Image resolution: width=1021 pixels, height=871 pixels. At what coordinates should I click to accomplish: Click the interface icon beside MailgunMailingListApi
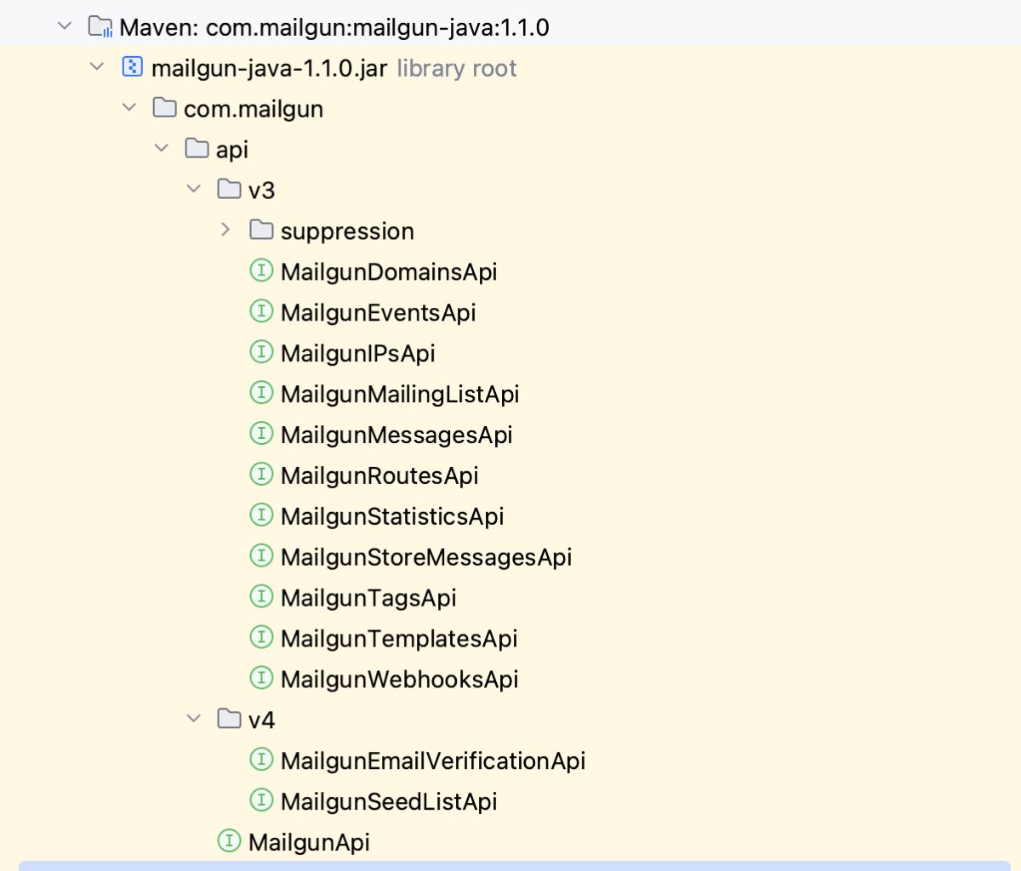(x=261, y=393)
